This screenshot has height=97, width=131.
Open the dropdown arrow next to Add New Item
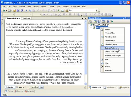coord(12,10)
